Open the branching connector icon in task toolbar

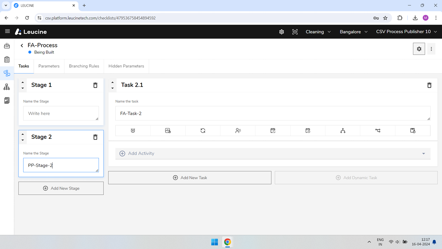point(378,131)
